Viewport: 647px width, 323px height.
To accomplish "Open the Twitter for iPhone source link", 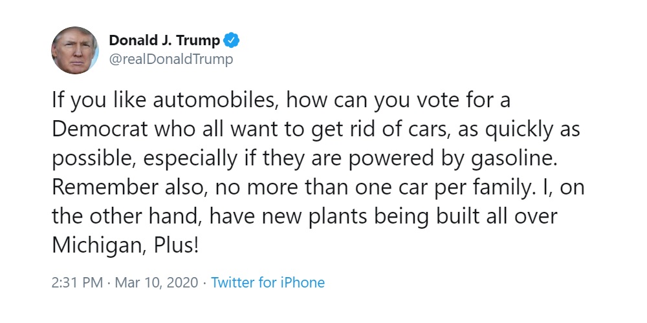I will (268, 283).
